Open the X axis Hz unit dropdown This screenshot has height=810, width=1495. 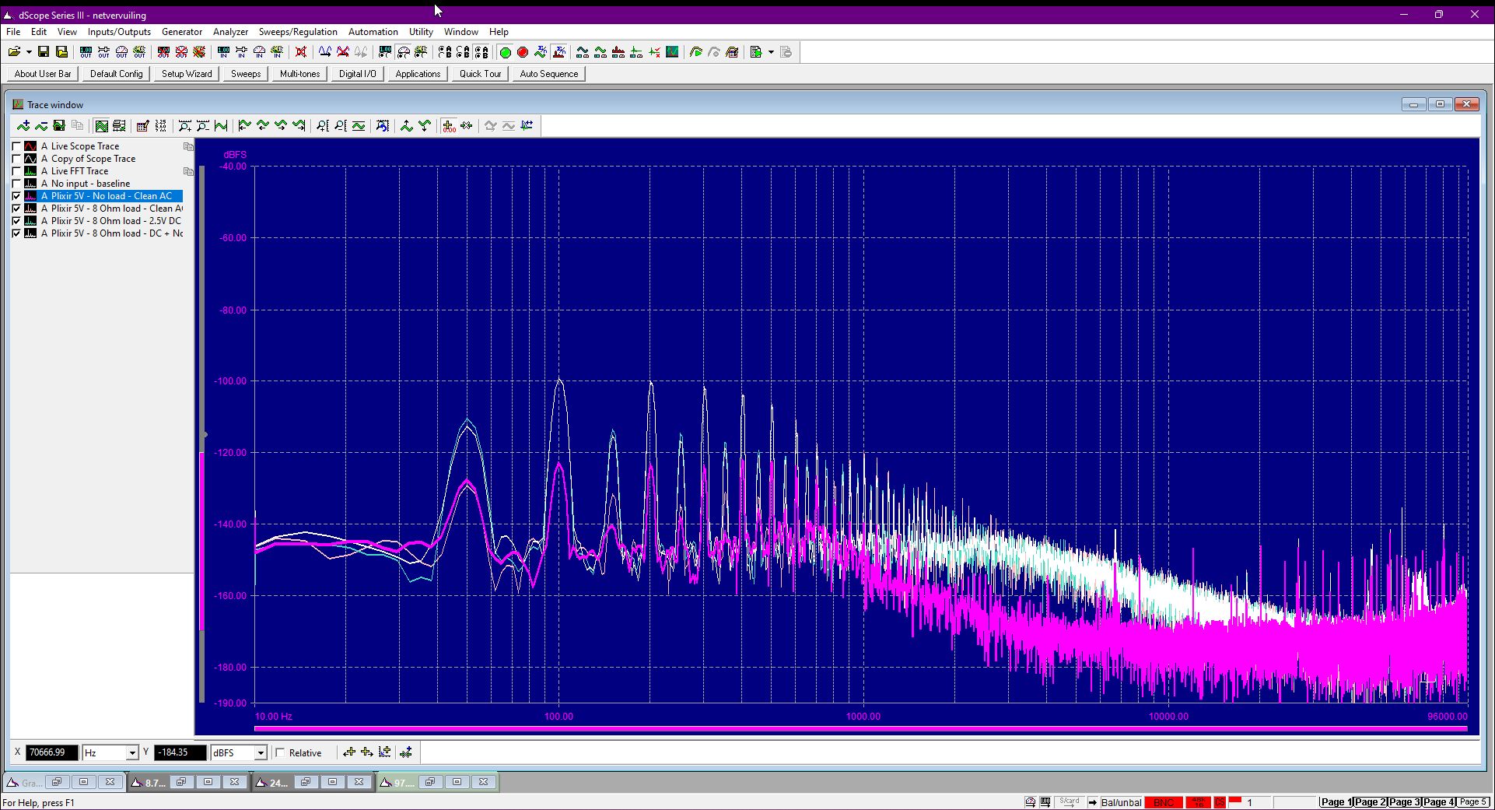point(131,752)
